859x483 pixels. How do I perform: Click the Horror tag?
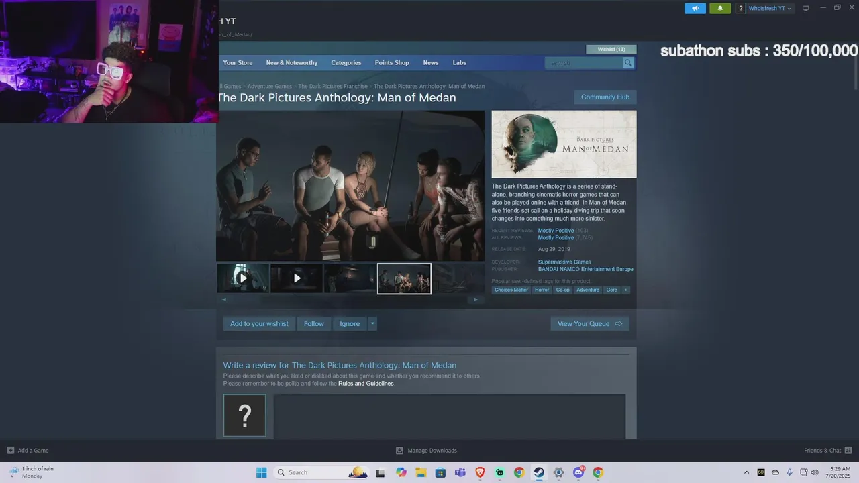(x=542, y=290)
